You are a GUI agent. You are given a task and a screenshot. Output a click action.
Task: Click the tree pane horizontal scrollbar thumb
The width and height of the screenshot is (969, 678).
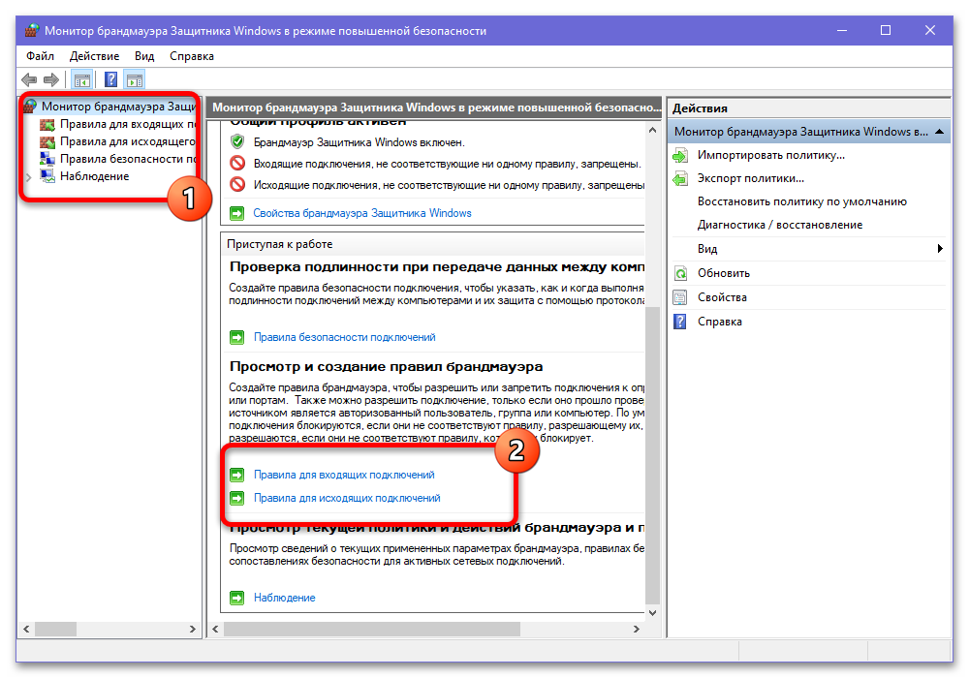(55, 629)
